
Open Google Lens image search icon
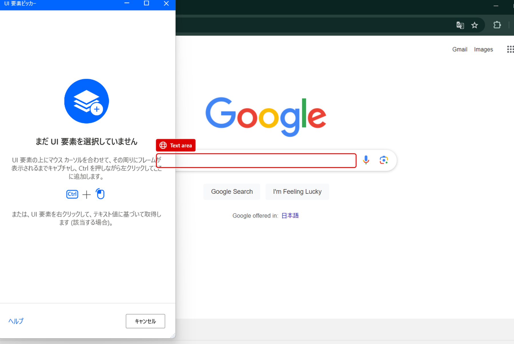[384, 160]
